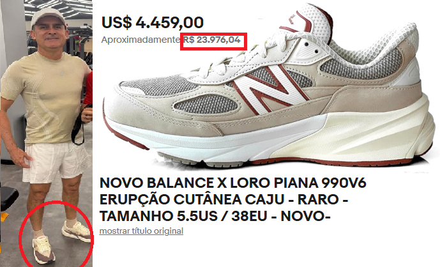Click the 'NOVO BALANCE X LORO PIANA 990V6' title line
Image resolution: width=440 pixels, height=267 pixels.
(233, 183)
